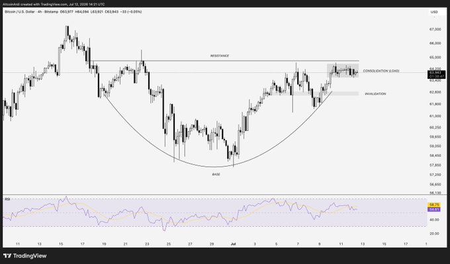Image resolution: width=450 pixels, height=264 pixels.
Task: Click the date label 21 on time axis
Action: pyautogui.click(x=126, y=244)
